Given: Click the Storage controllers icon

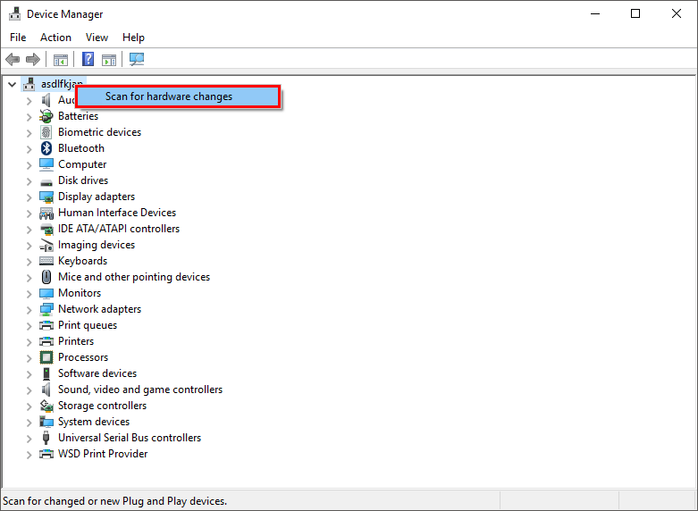Looking at the screenshot, I should 46,406.
